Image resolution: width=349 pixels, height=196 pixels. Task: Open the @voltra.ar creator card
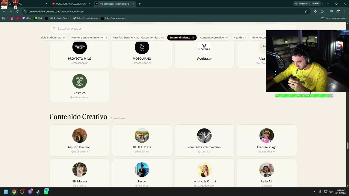pos(204,54)
